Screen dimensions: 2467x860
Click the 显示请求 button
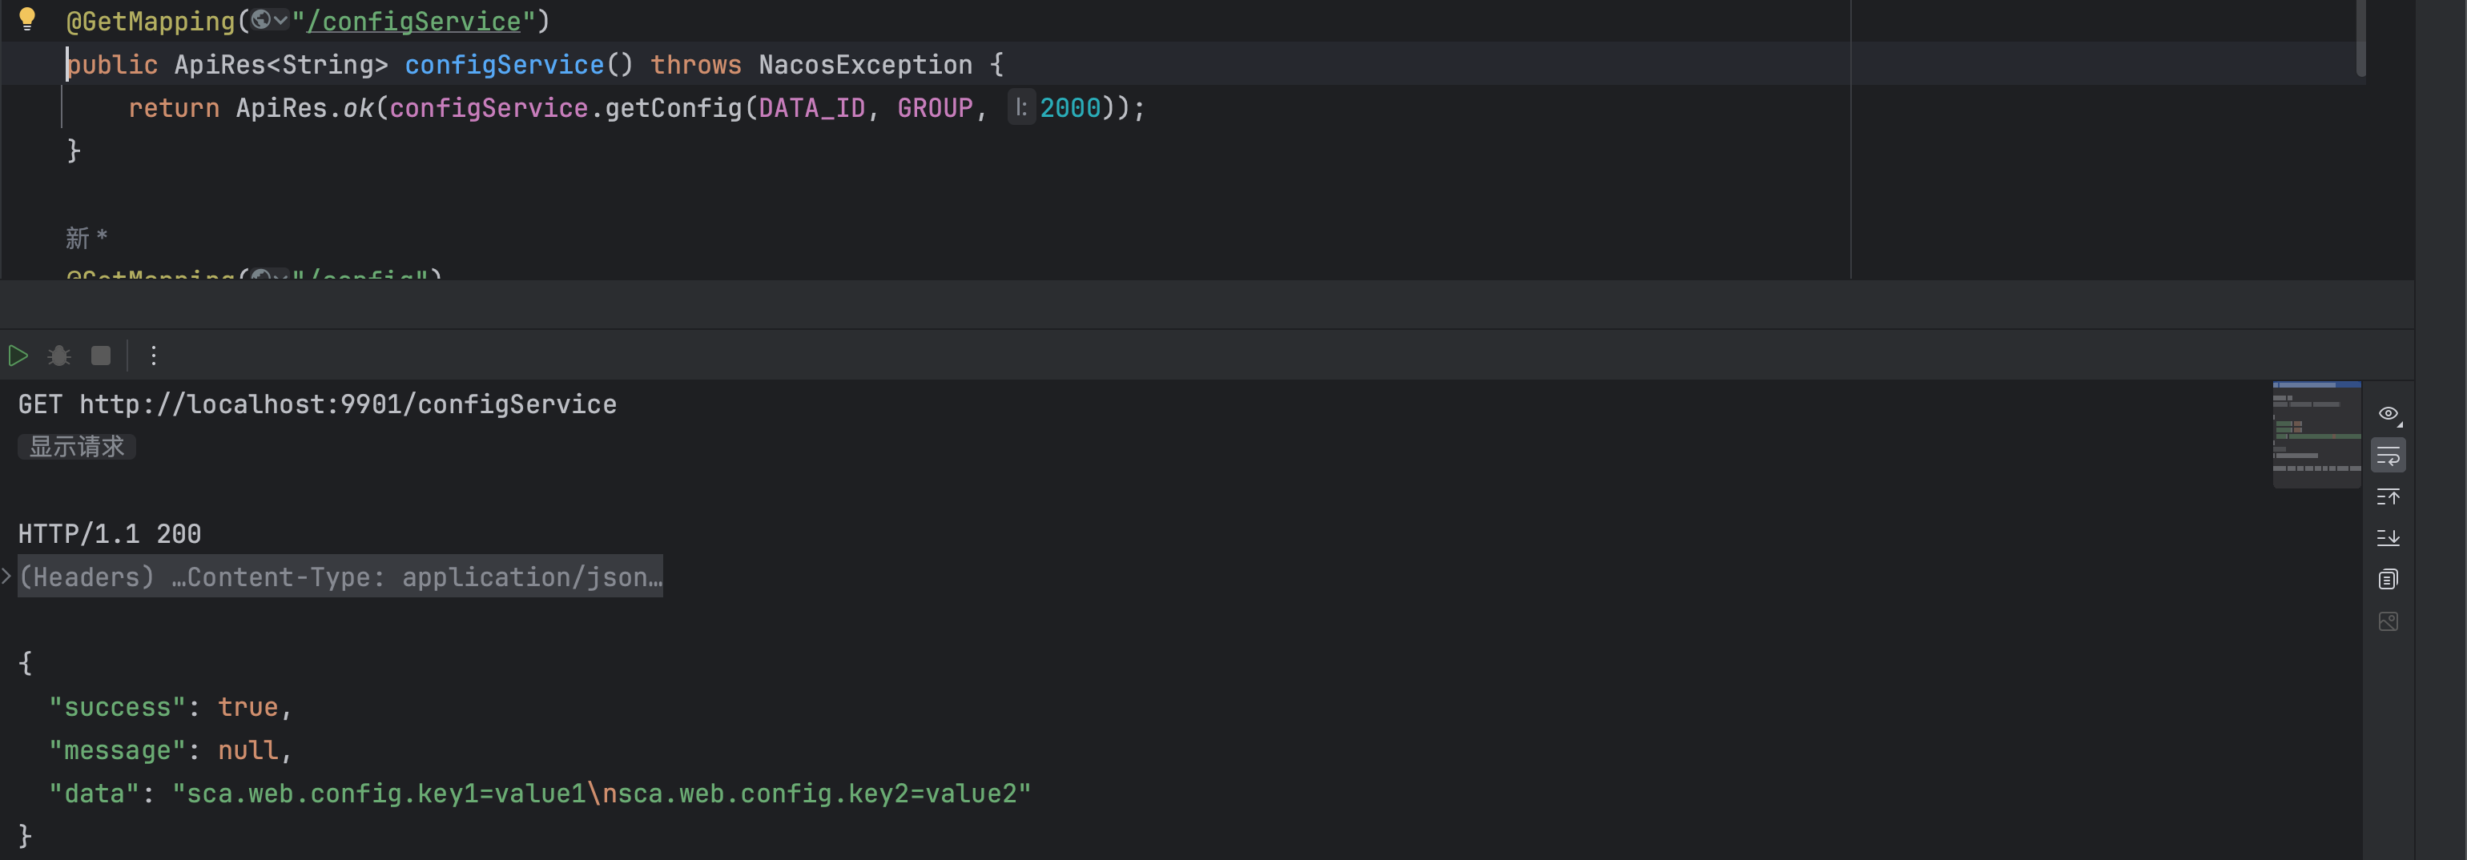point(77,446)
